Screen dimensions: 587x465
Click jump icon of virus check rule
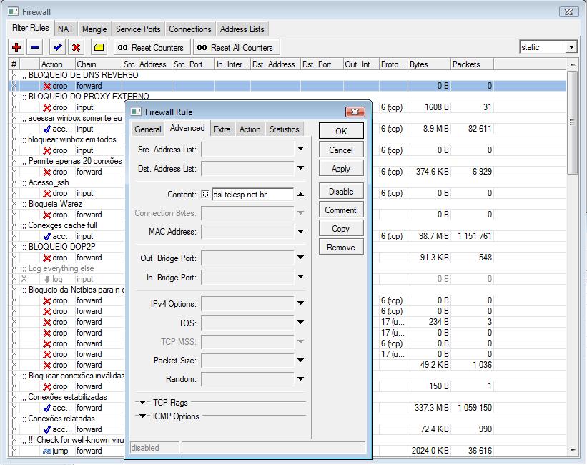pos(46,451)
